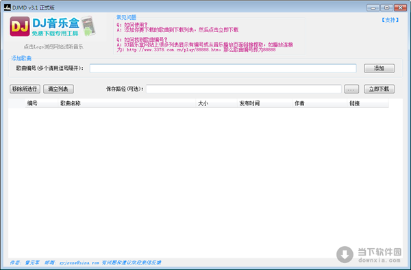
Task: Minimize the DJMD window
Action: click(373, 8)
